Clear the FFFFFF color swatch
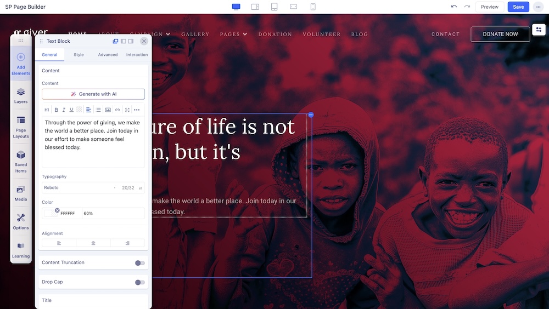This screenshot has width=549, height=309. pyautogui.click(x=57, y=210)
